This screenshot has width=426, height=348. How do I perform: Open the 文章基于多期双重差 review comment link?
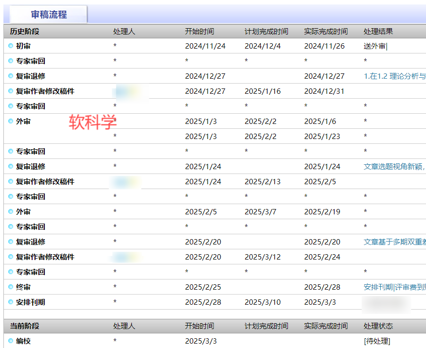395,242
